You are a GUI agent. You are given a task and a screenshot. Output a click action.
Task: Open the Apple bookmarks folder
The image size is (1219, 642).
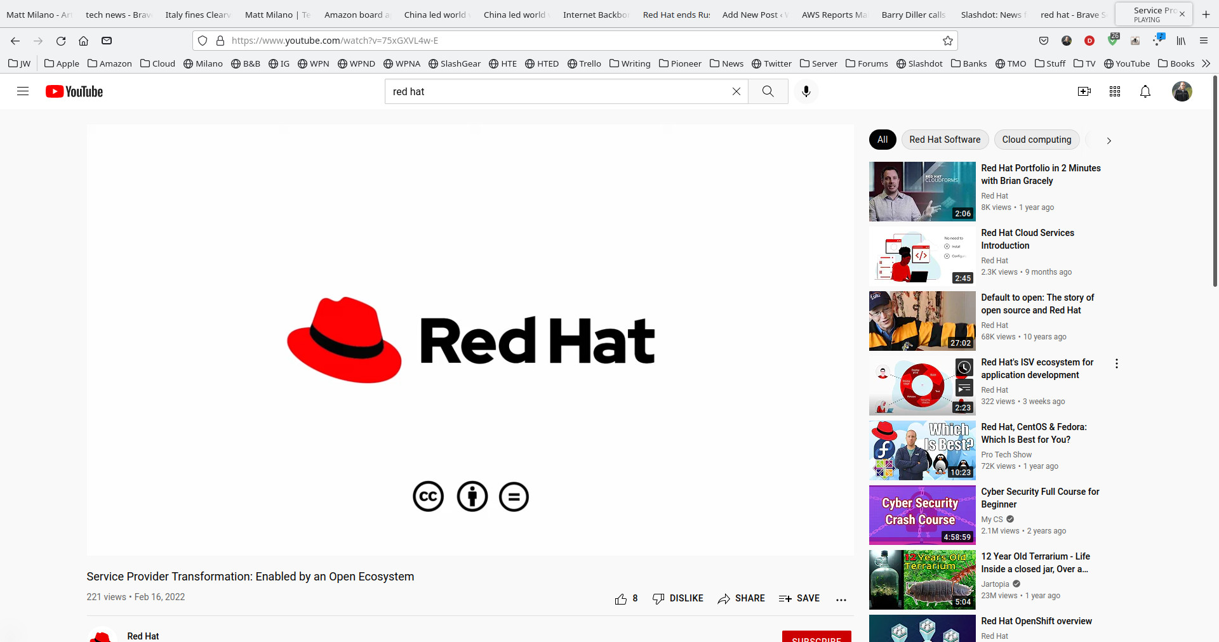(x=62, y=63)
